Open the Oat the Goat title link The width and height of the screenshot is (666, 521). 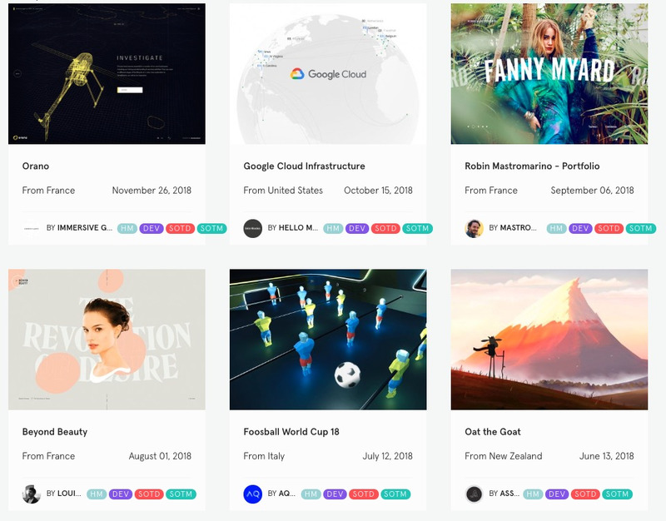[x=493, y=432]
